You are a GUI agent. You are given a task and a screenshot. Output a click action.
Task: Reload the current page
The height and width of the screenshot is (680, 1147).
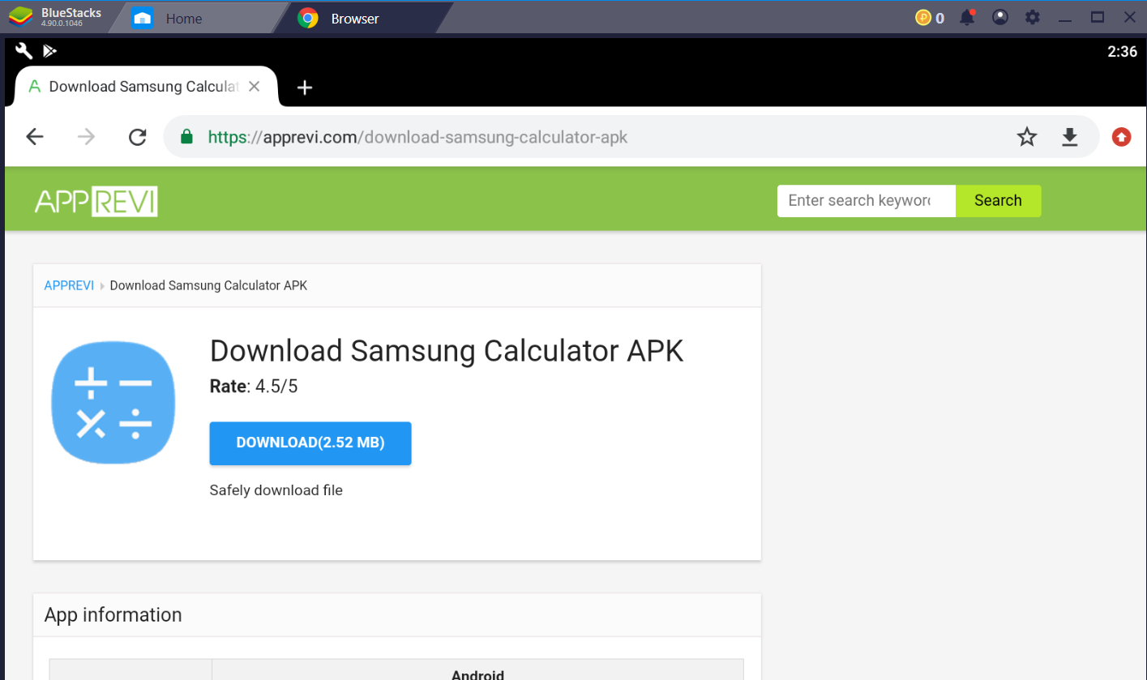coord(138,137)
